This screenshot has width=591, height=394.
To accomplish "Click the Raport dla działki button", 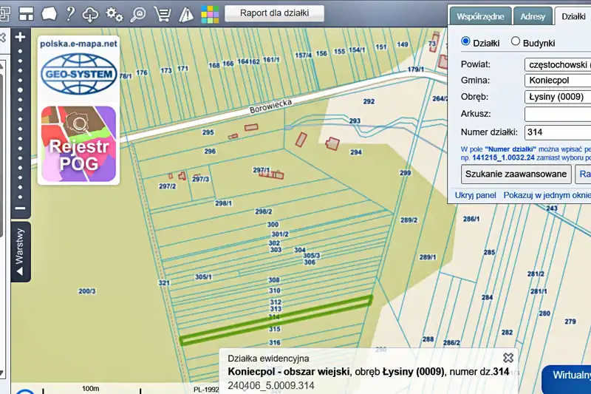I will (x=274, y=13).
